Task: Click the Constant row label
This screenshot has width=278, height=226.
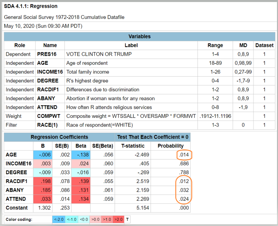Action: tap(17, 208)
